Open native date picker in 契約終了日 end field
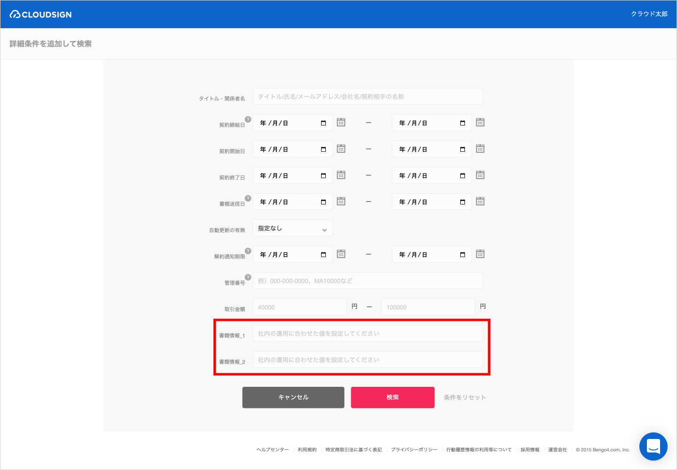This screenshot has height=470, width=677. pyautogui.click(x=463, y=176)
